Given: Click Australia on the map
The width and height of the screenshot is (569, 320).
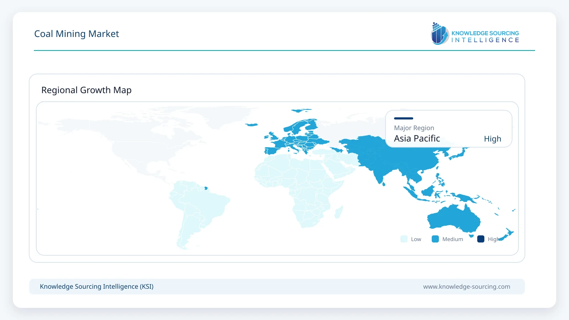Looking at the screenshot, I should [453, 219].
